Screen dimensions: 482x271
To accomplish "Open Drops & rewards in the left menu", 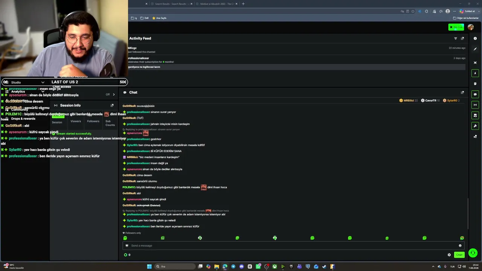I will coord(23,119).
